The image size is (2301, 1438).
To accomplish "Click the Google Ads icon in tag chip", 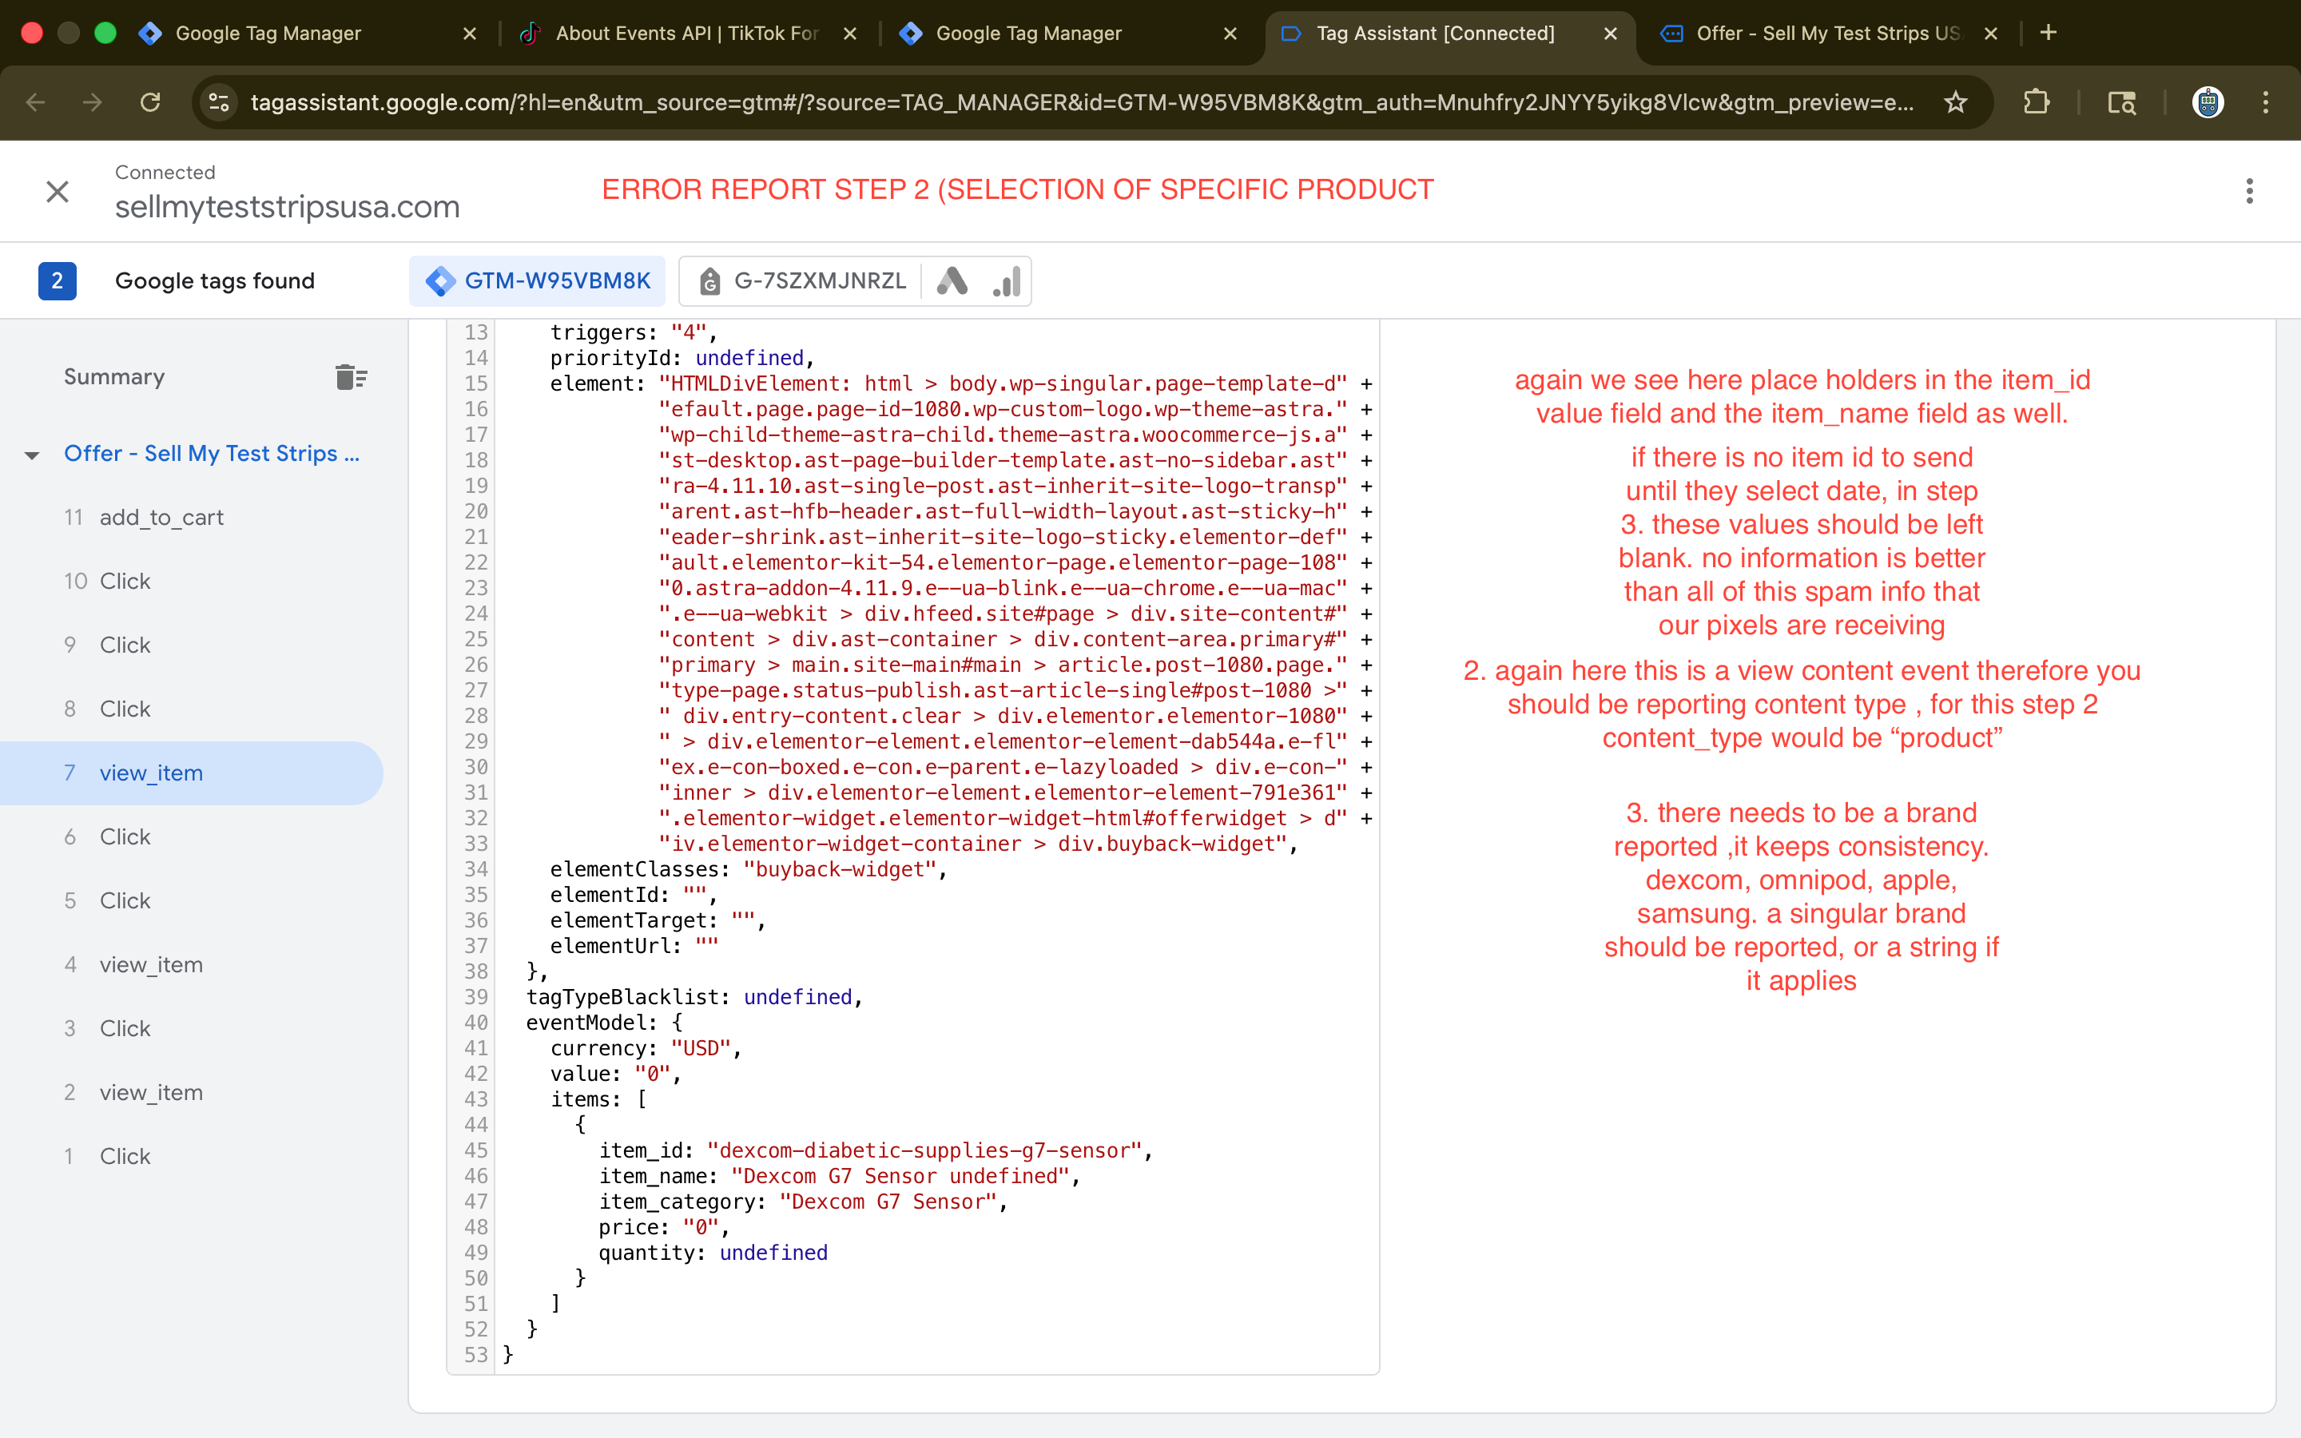I will [952, 280].
